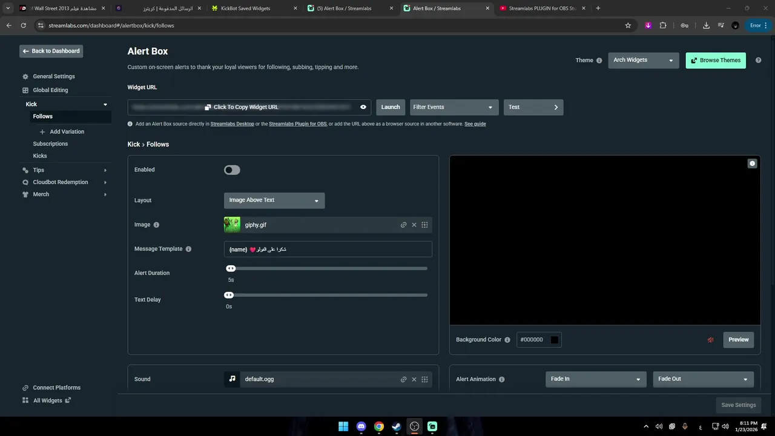Click Browse Themes button
Screen dimensions: 775x436
point(716,61)
